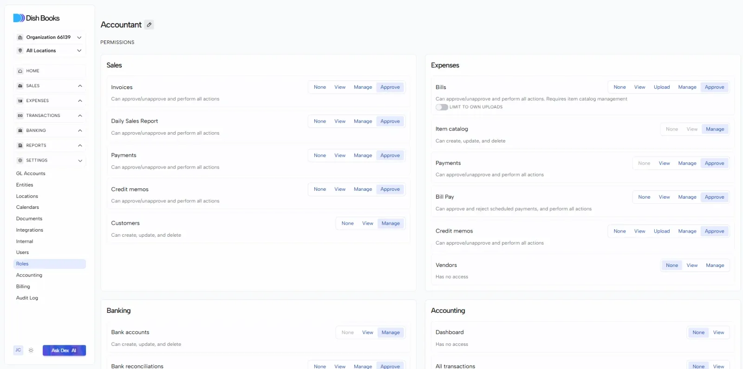This screenshot has width=743, height=369.
Task: Toggle Limit to own uploads switch
Action: pos(442,107)
